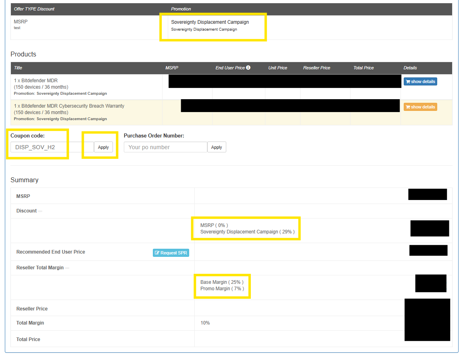
Task: Click the Total Price summary label
Action: pyautogui.click(x=28, y=339)
